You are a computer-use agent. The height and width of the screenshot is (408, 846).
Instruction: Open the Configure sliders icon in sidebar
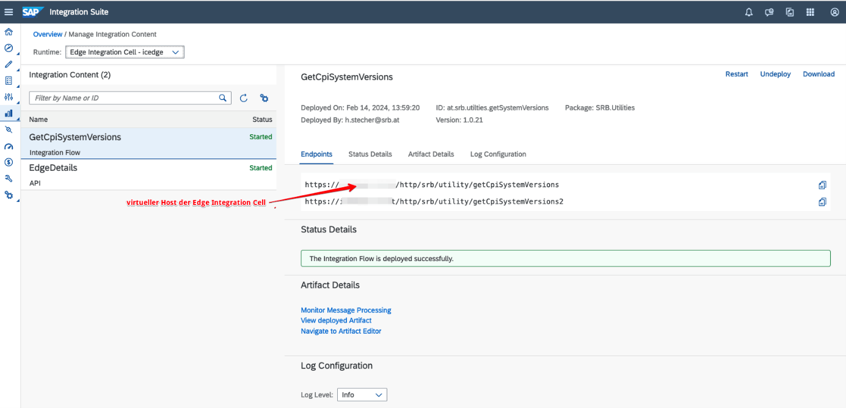click(x=9, y=97)
